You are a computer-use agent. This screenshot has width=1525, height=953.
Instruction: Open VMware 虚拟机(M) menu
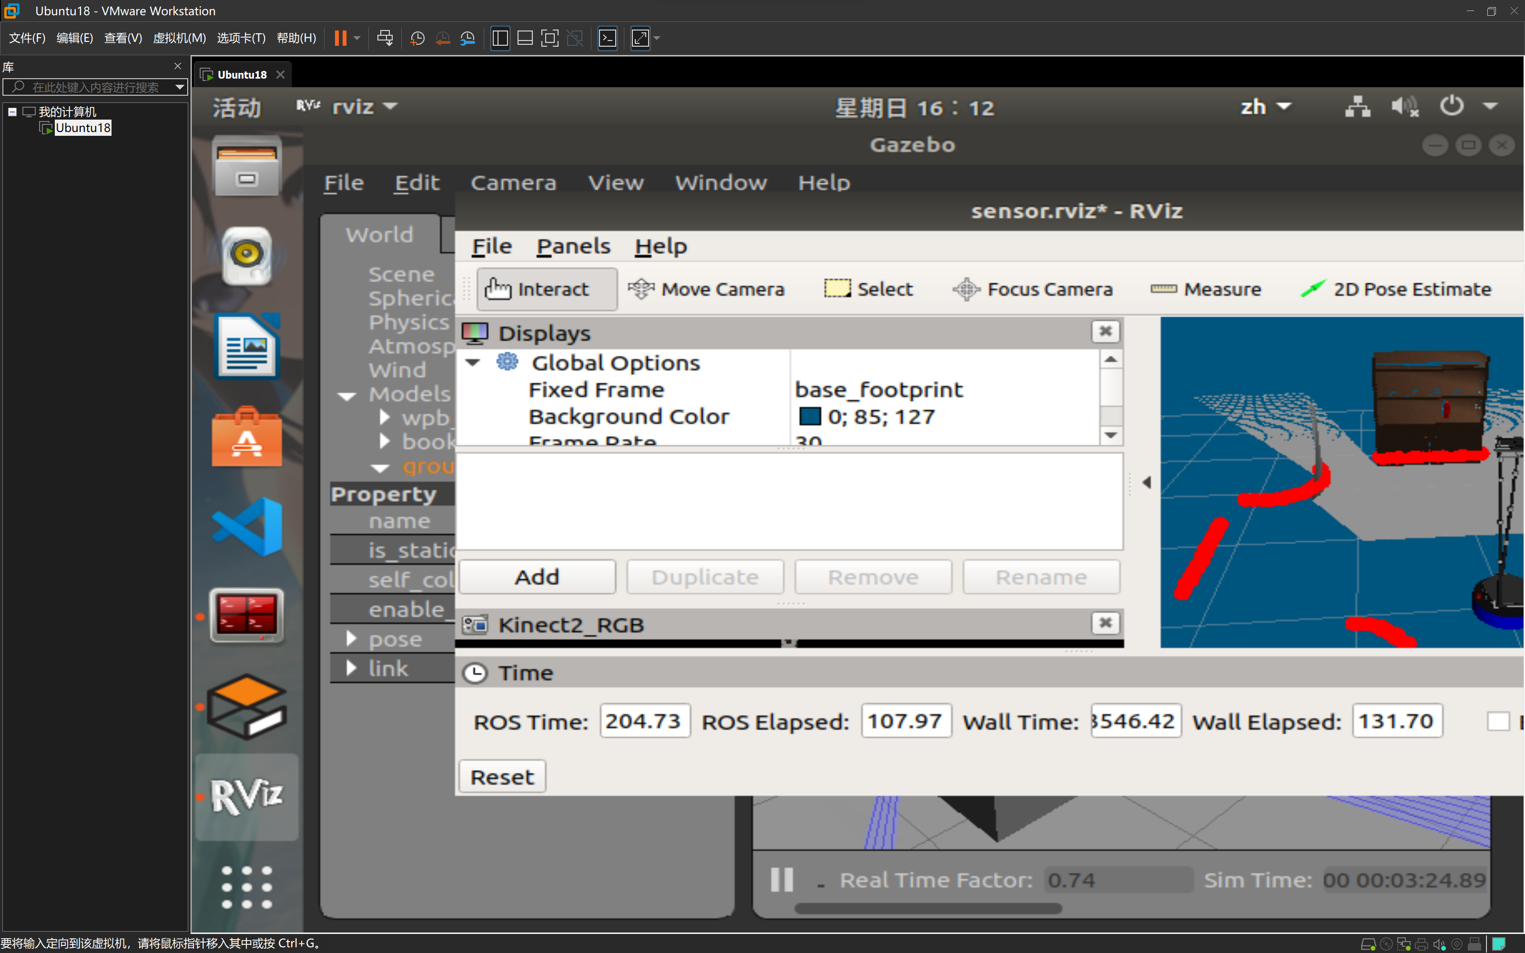coord(180,38)
